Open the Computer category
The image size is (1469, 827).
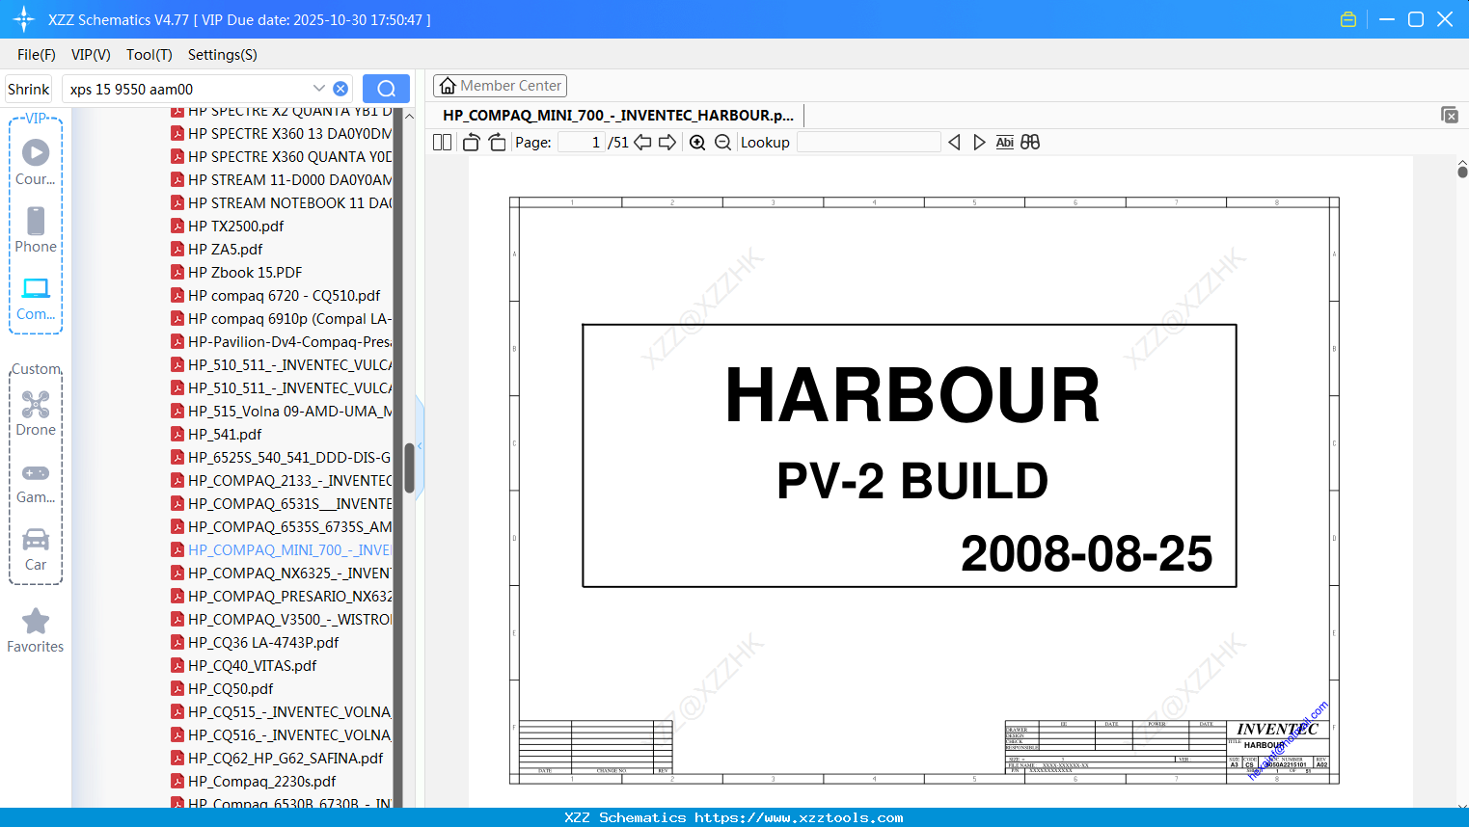[x=36, y=299]
